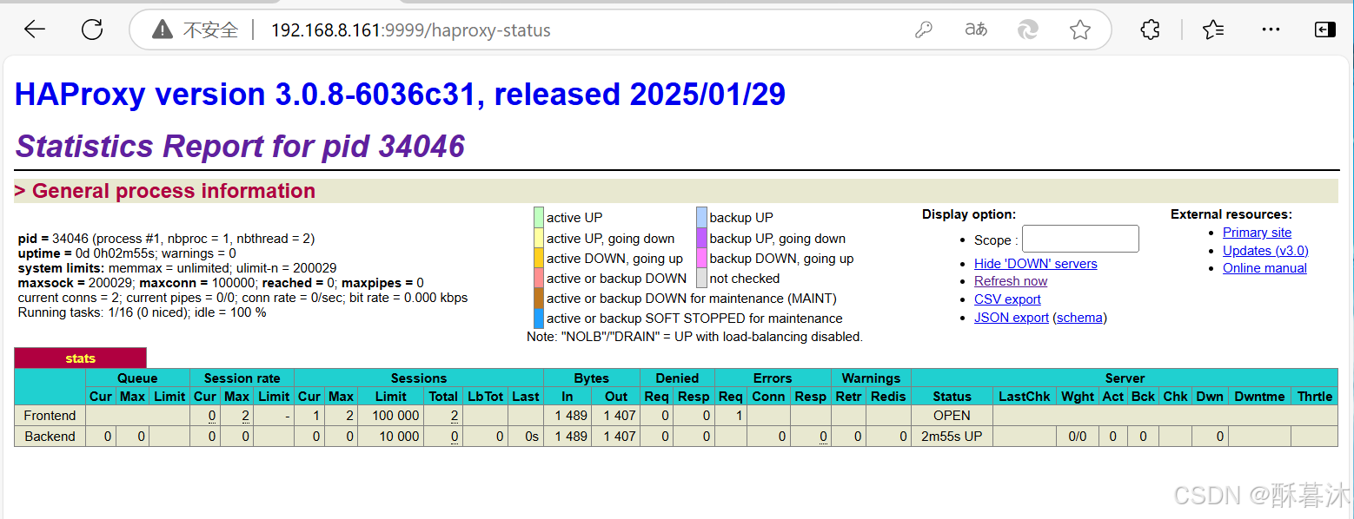The image size is (1354, 519).
Task: Go back with the browser back arrow
Action: [35, 30]
